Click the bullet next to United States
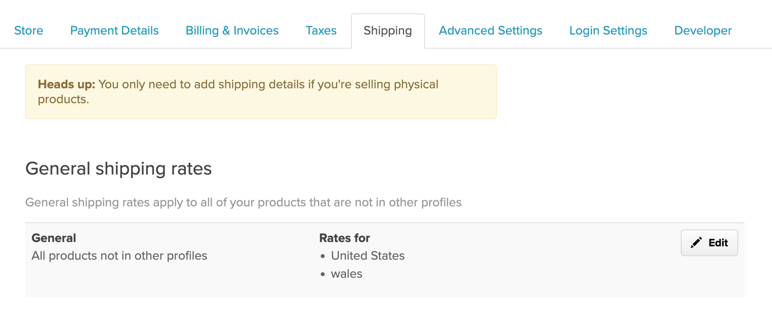The width and height of the screenshot is (772, 313). pos(323,256)
